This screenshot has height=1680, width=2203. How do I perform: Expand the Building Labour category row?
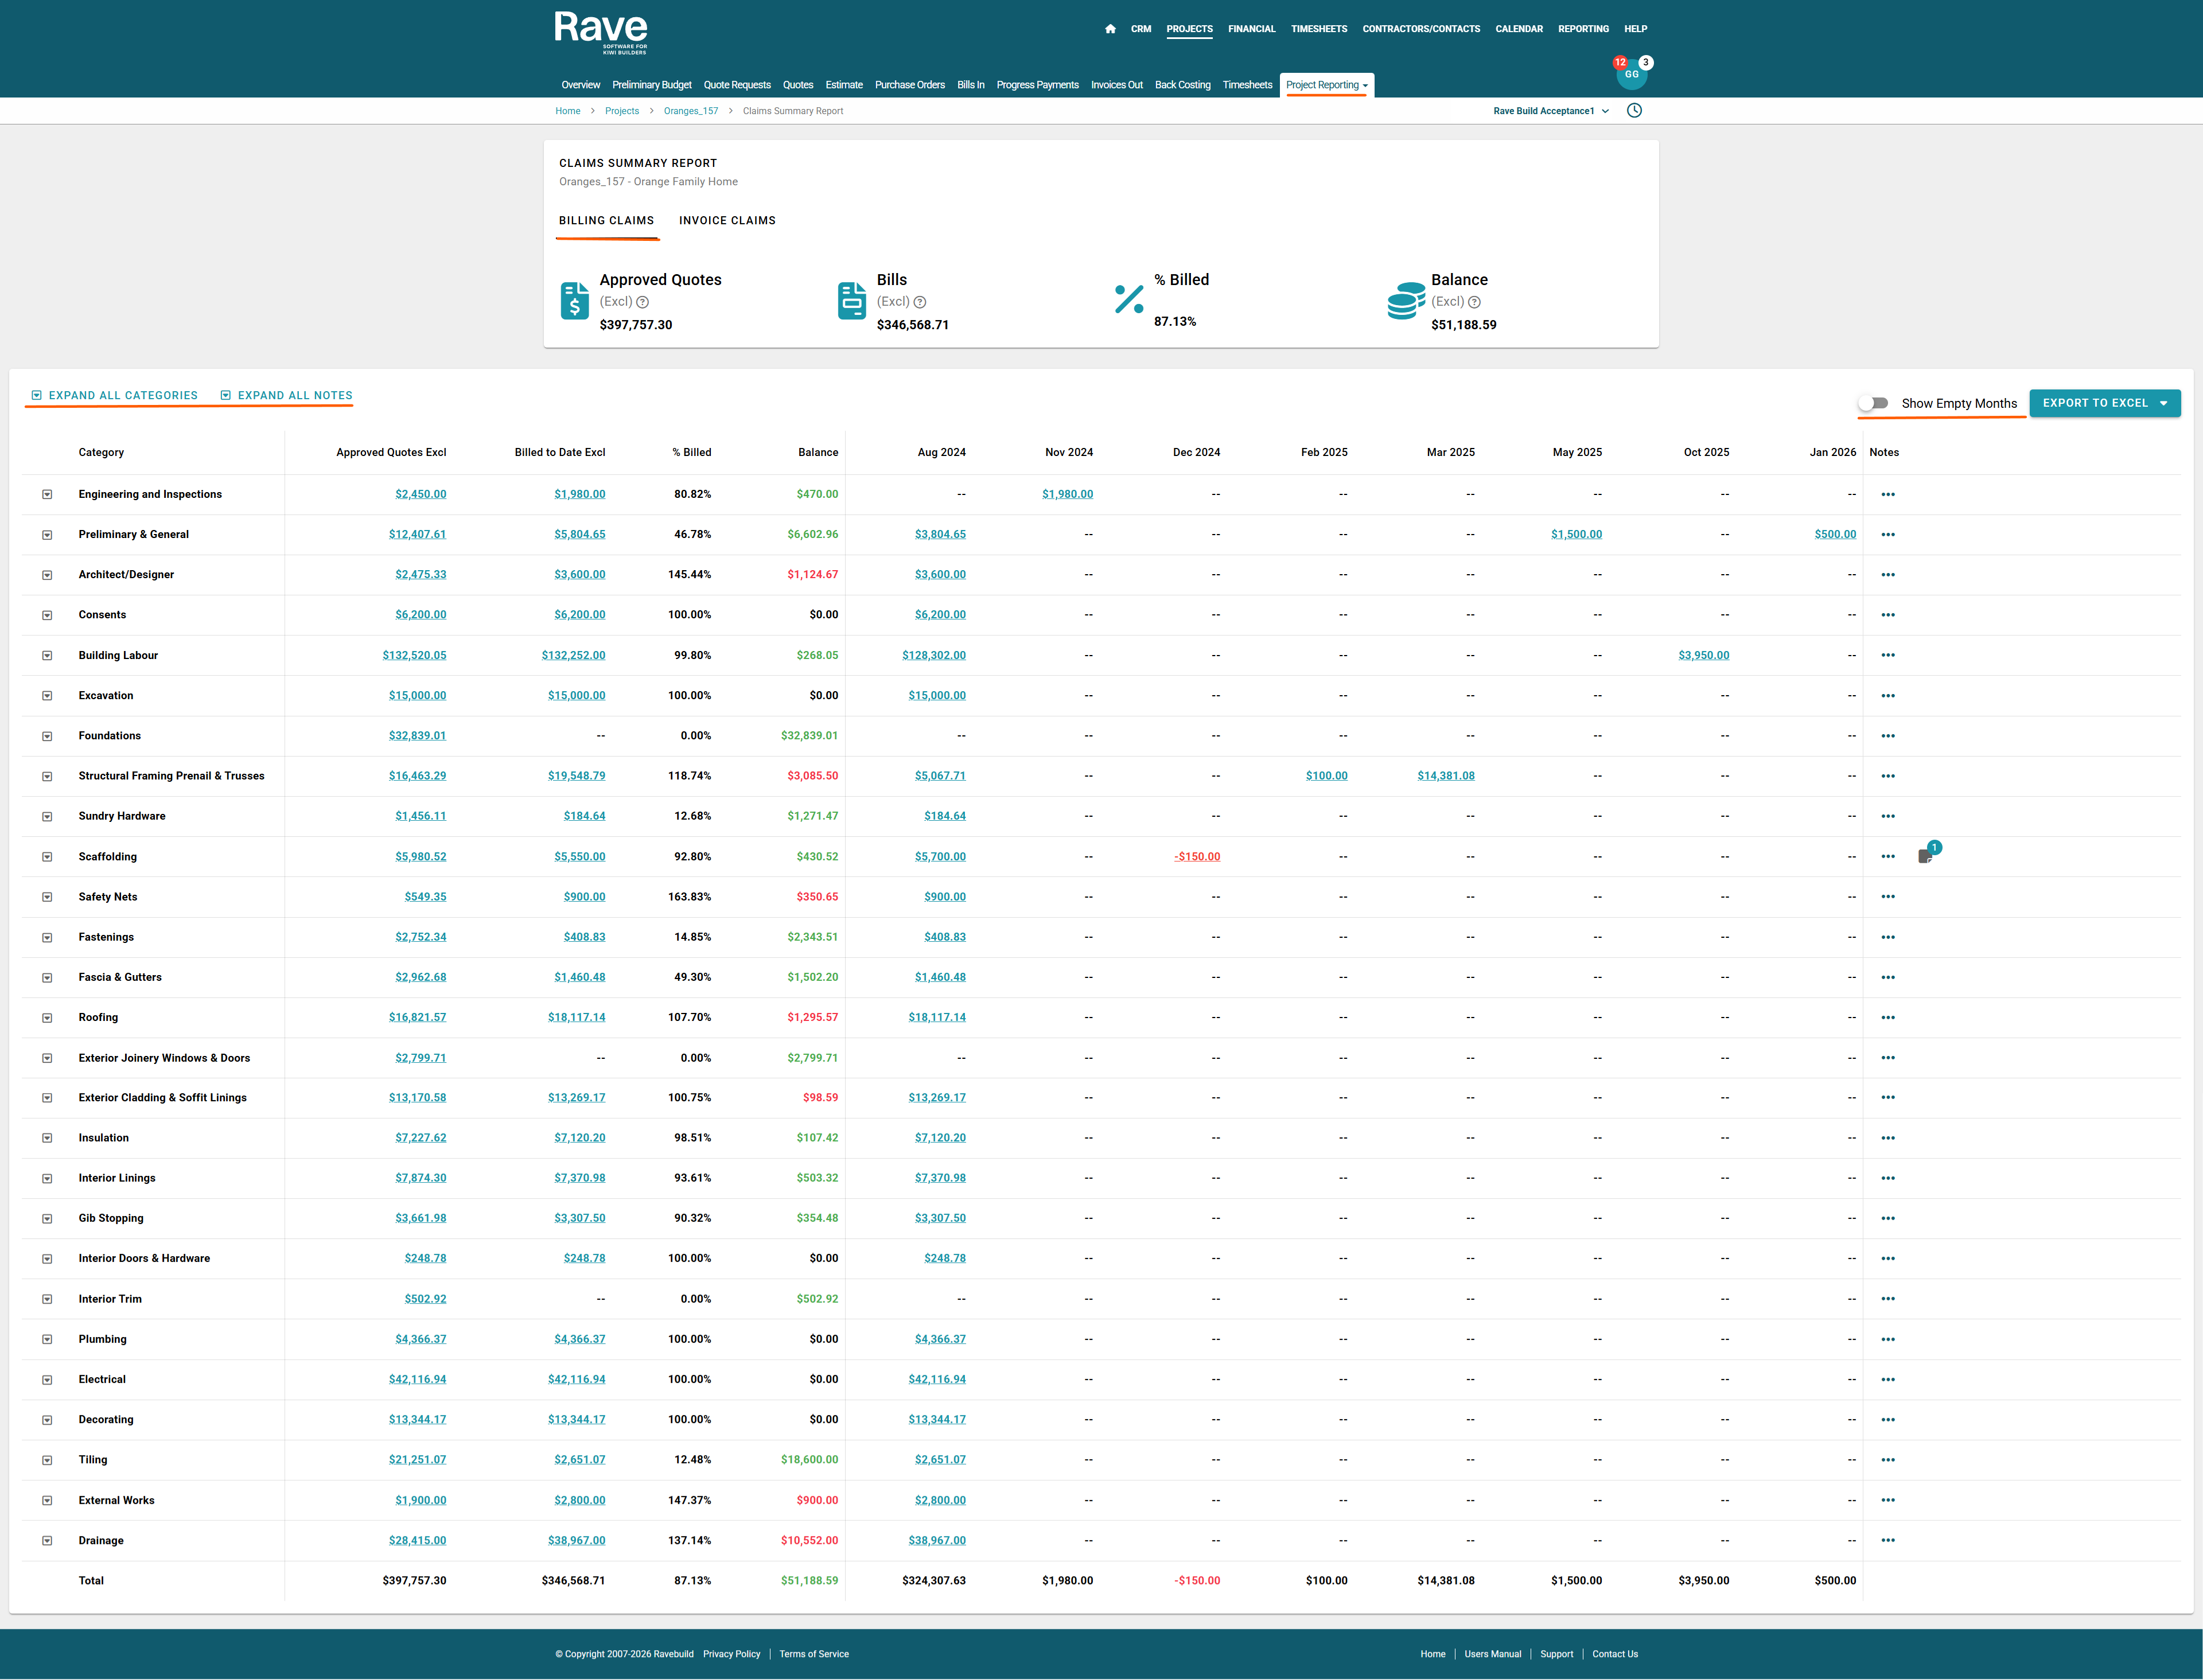click(47, 656)
